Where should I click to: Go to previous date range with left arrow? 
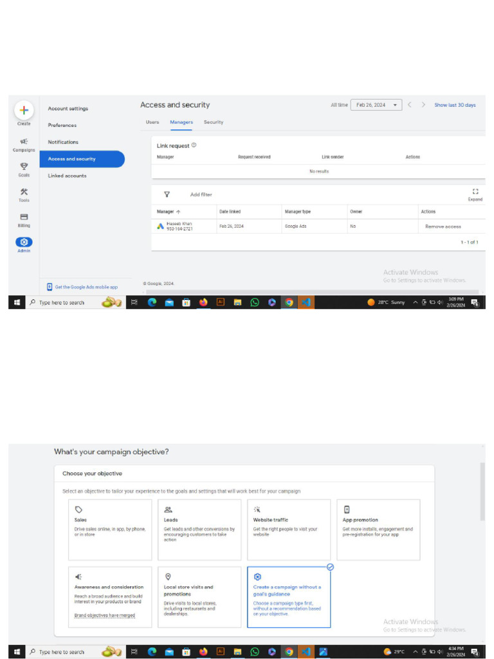click(410, 105)
